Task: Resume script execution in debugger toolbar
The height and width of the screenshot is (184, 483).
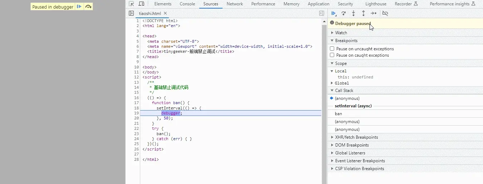Action: [x=333, y=14]
